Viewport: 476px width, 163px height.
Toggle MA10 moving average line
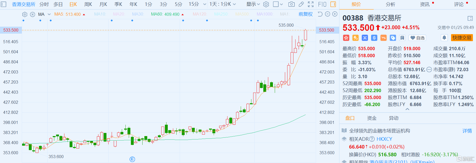[x=100, y=14]
